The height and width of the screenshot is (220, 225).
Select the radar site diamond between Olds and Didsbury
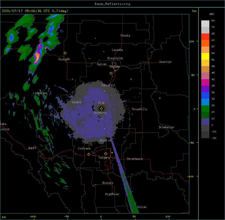101,109
